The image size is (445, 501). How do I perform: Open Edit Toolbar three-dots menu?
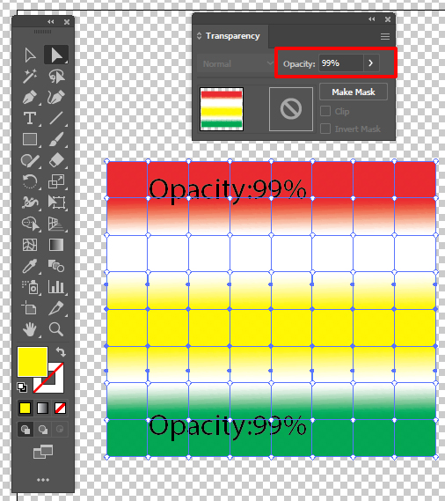click(43, 480)
